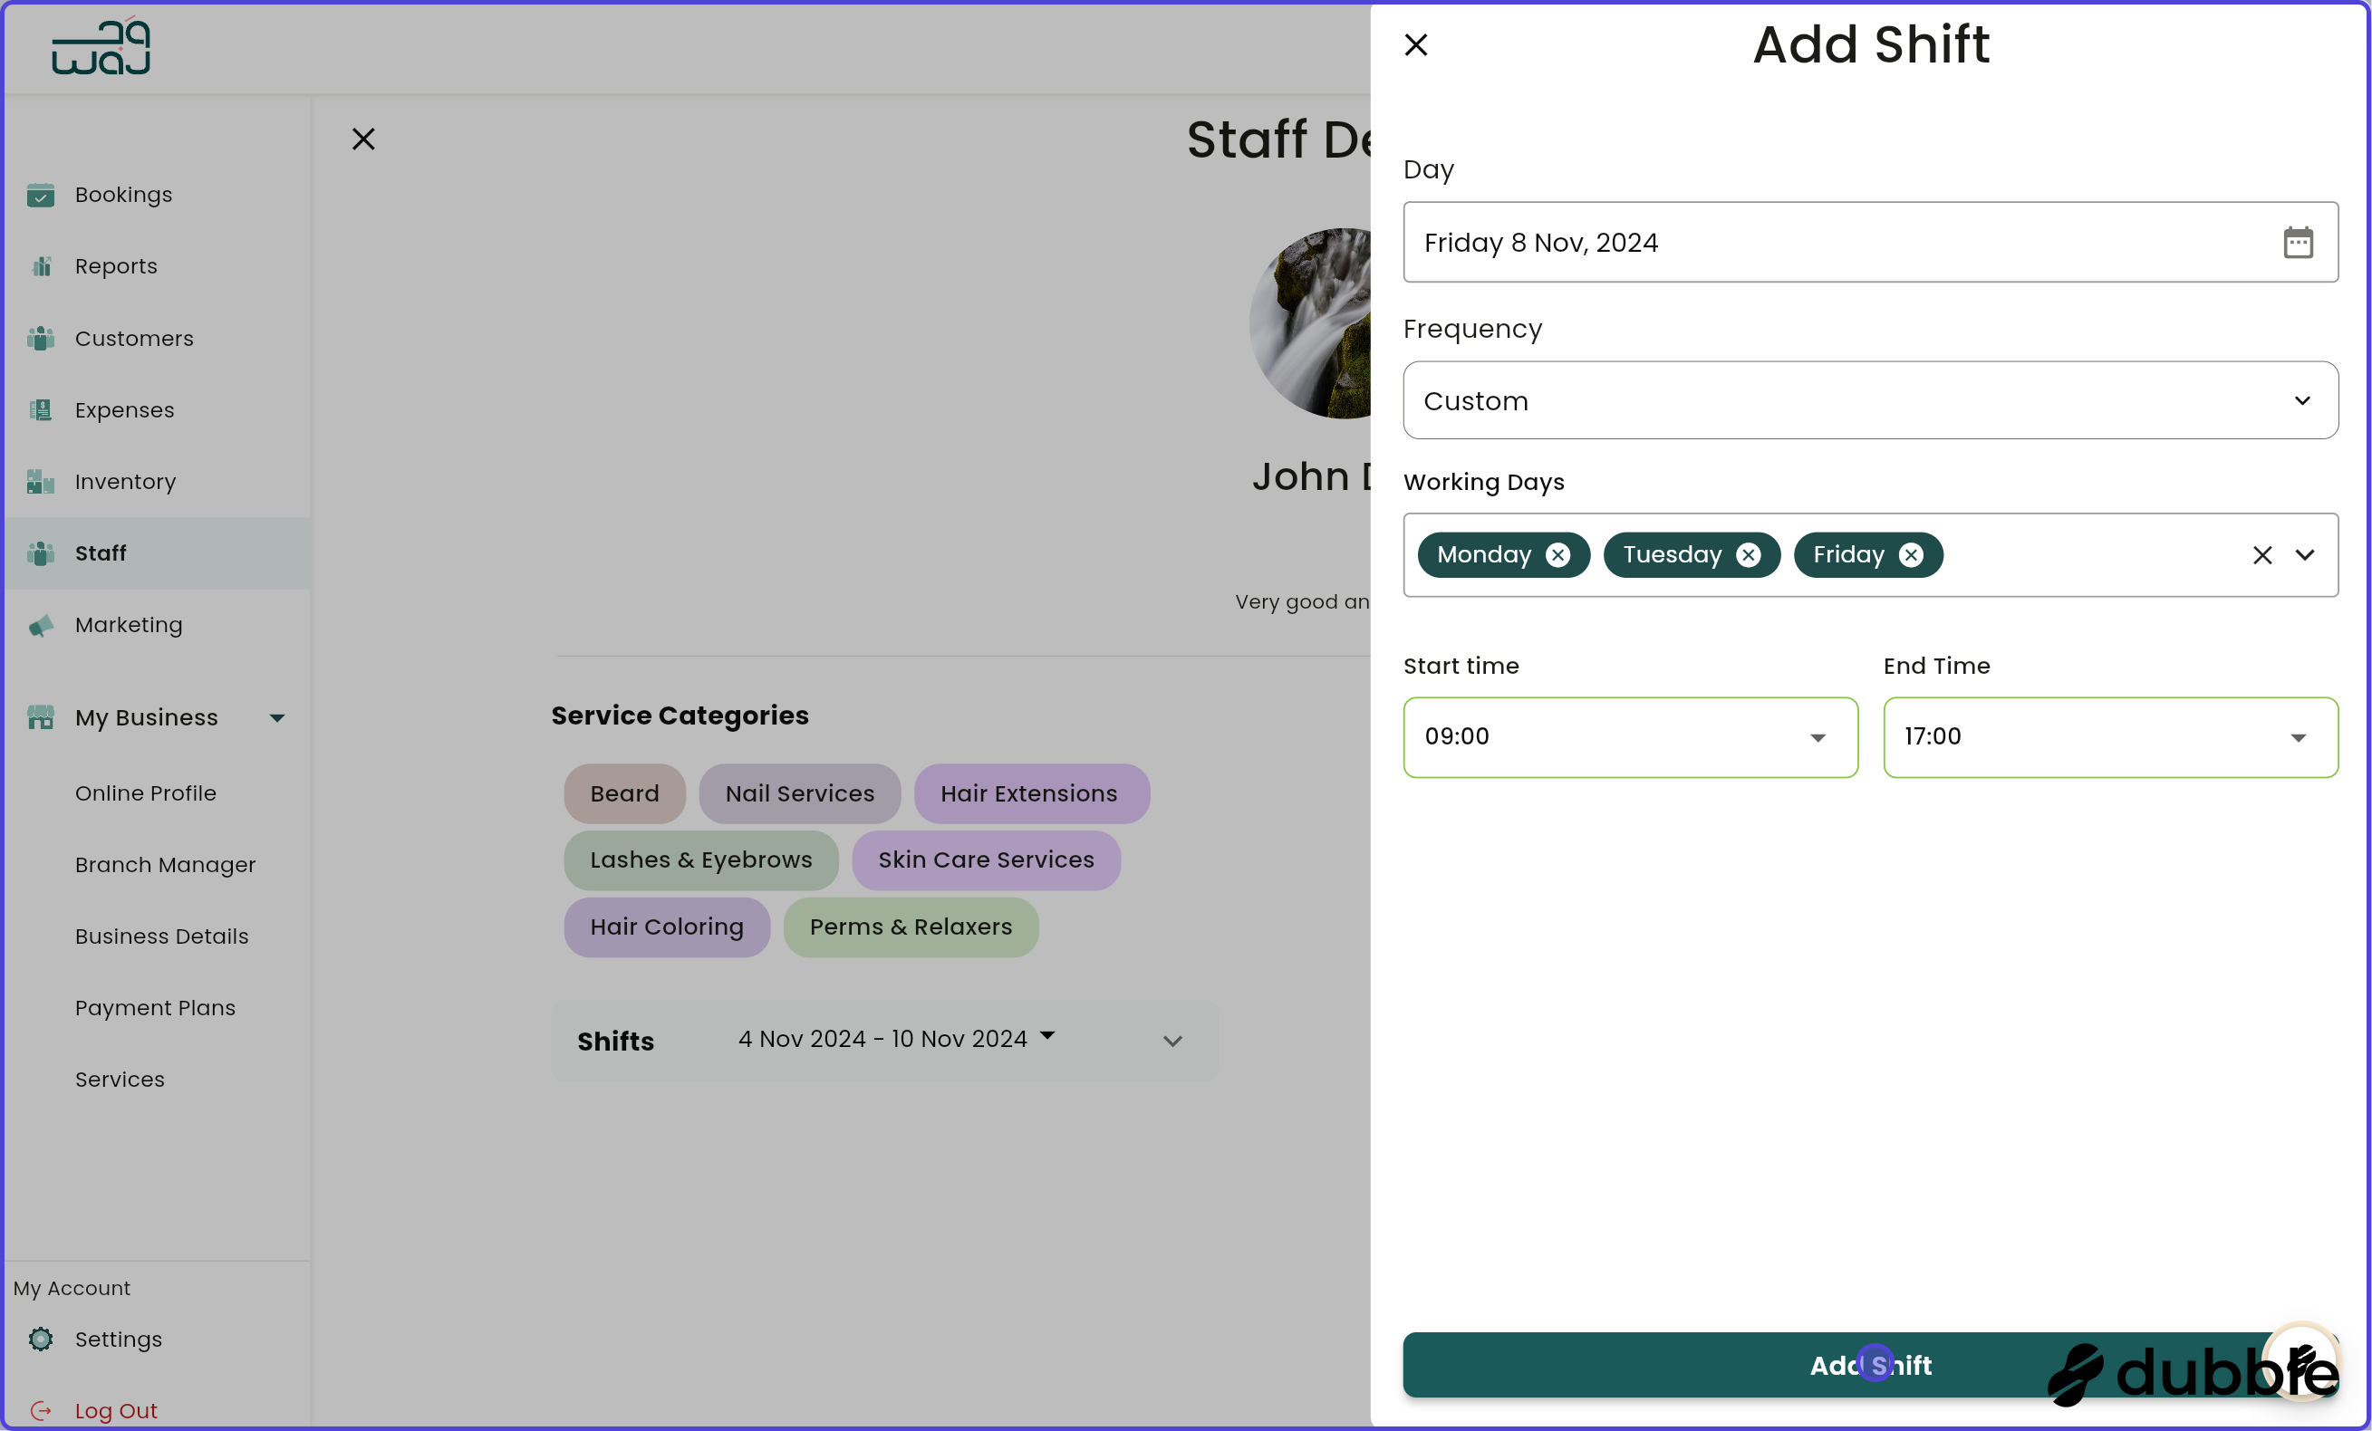Open the Marketing section icon
This screenshot has width=2372, height=1431.
(x=42, y=625)
